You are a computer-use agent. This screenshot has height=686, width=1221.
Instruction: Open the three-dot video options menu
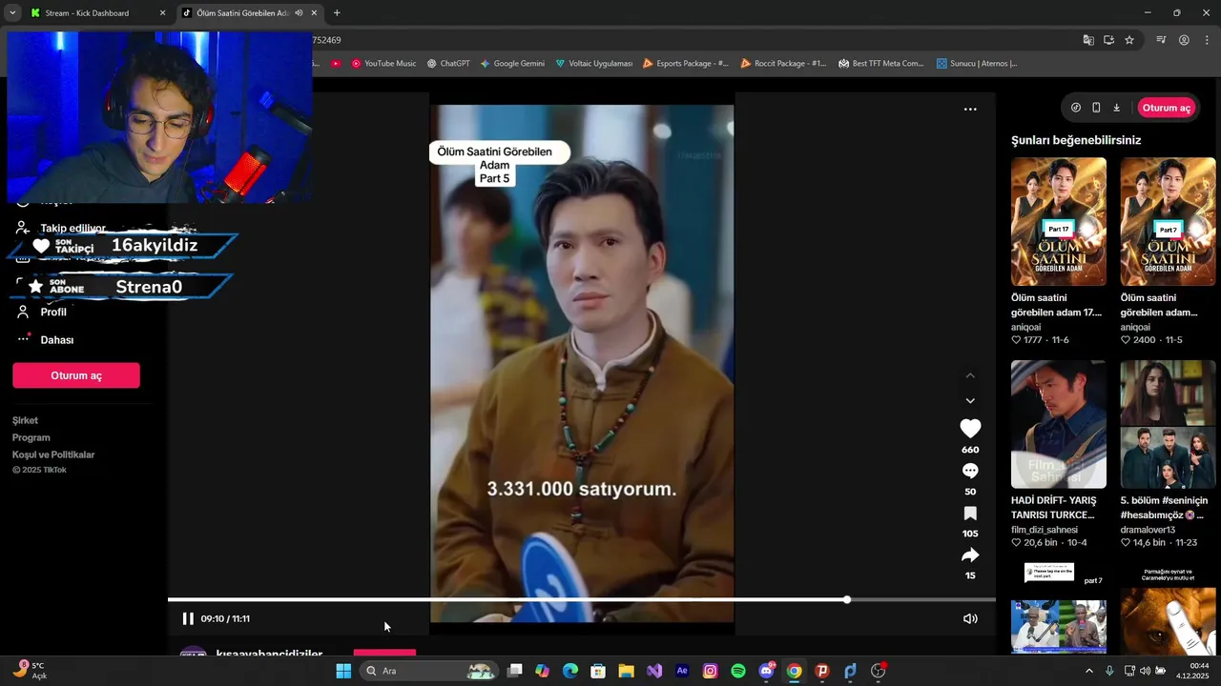point(970,110)
